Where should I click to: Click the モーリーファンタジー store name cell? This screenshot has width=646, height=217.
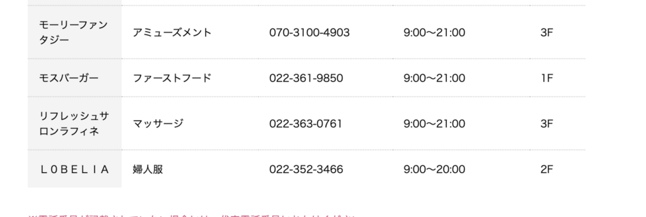(73, 32)
